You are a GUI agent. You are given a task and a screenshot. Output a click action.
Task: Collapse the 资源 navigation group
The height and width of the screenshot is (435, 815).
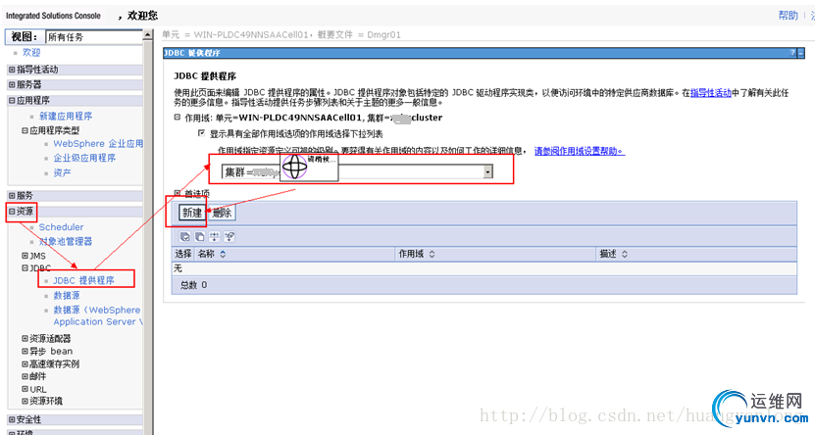tap(12, 212)
